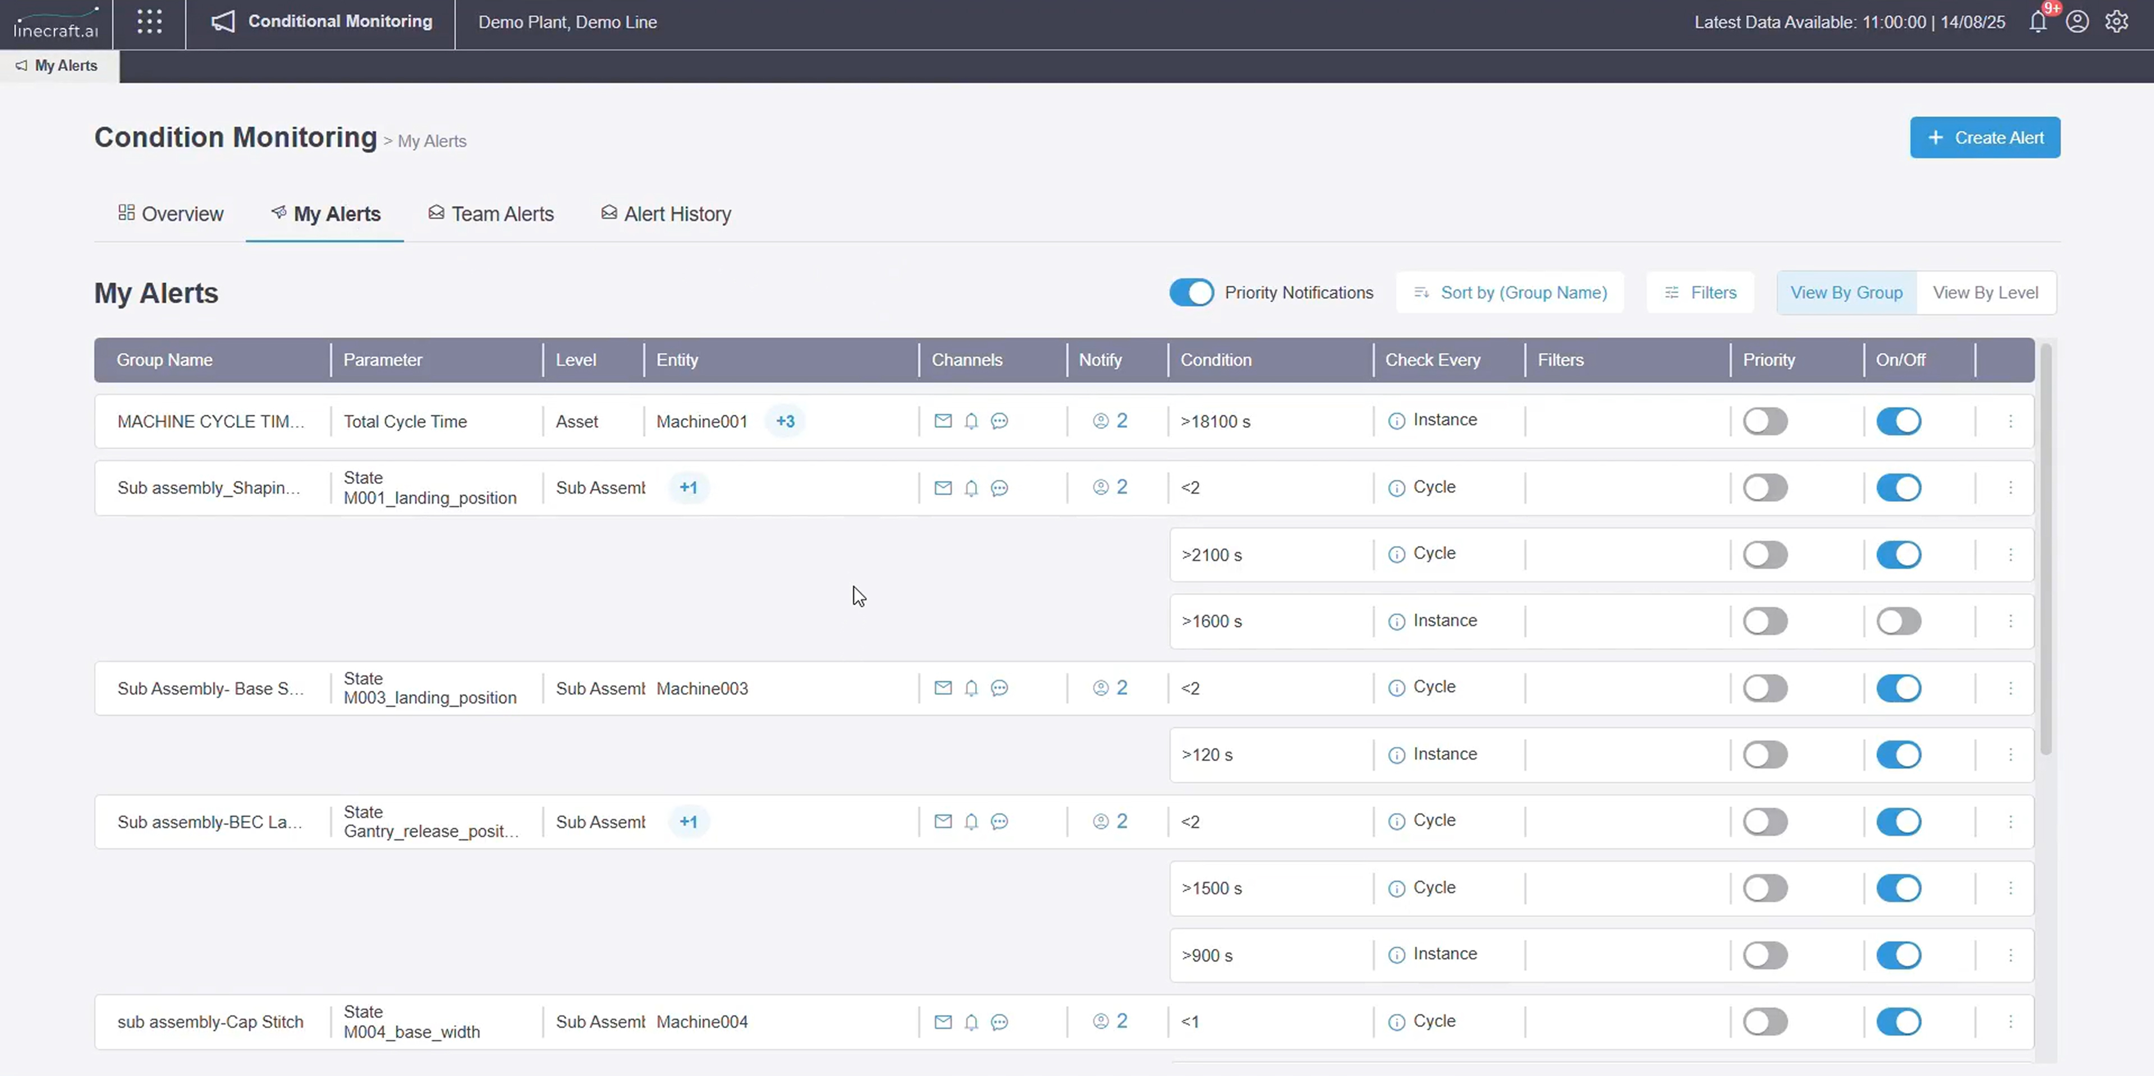Open three-dot menu for MACHINE CYCLE TIM row
Screen dimensions: 2154x1076
click(x=2010, y=421)
